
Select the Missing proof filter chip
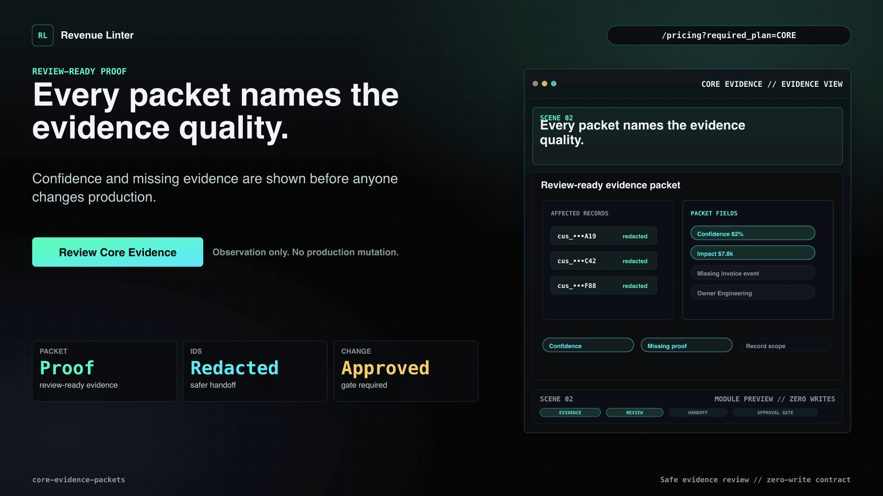tap(686, 345)
